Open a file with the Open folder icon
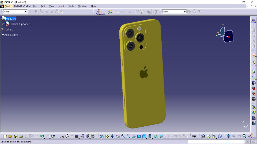Image resolution: width=257 pixels, height=144 pixels. point(10,136)
